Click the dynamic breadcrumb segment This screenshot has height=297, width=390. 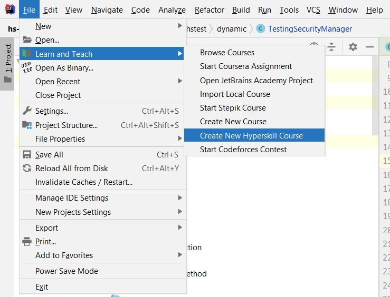(x=231, y=29)
